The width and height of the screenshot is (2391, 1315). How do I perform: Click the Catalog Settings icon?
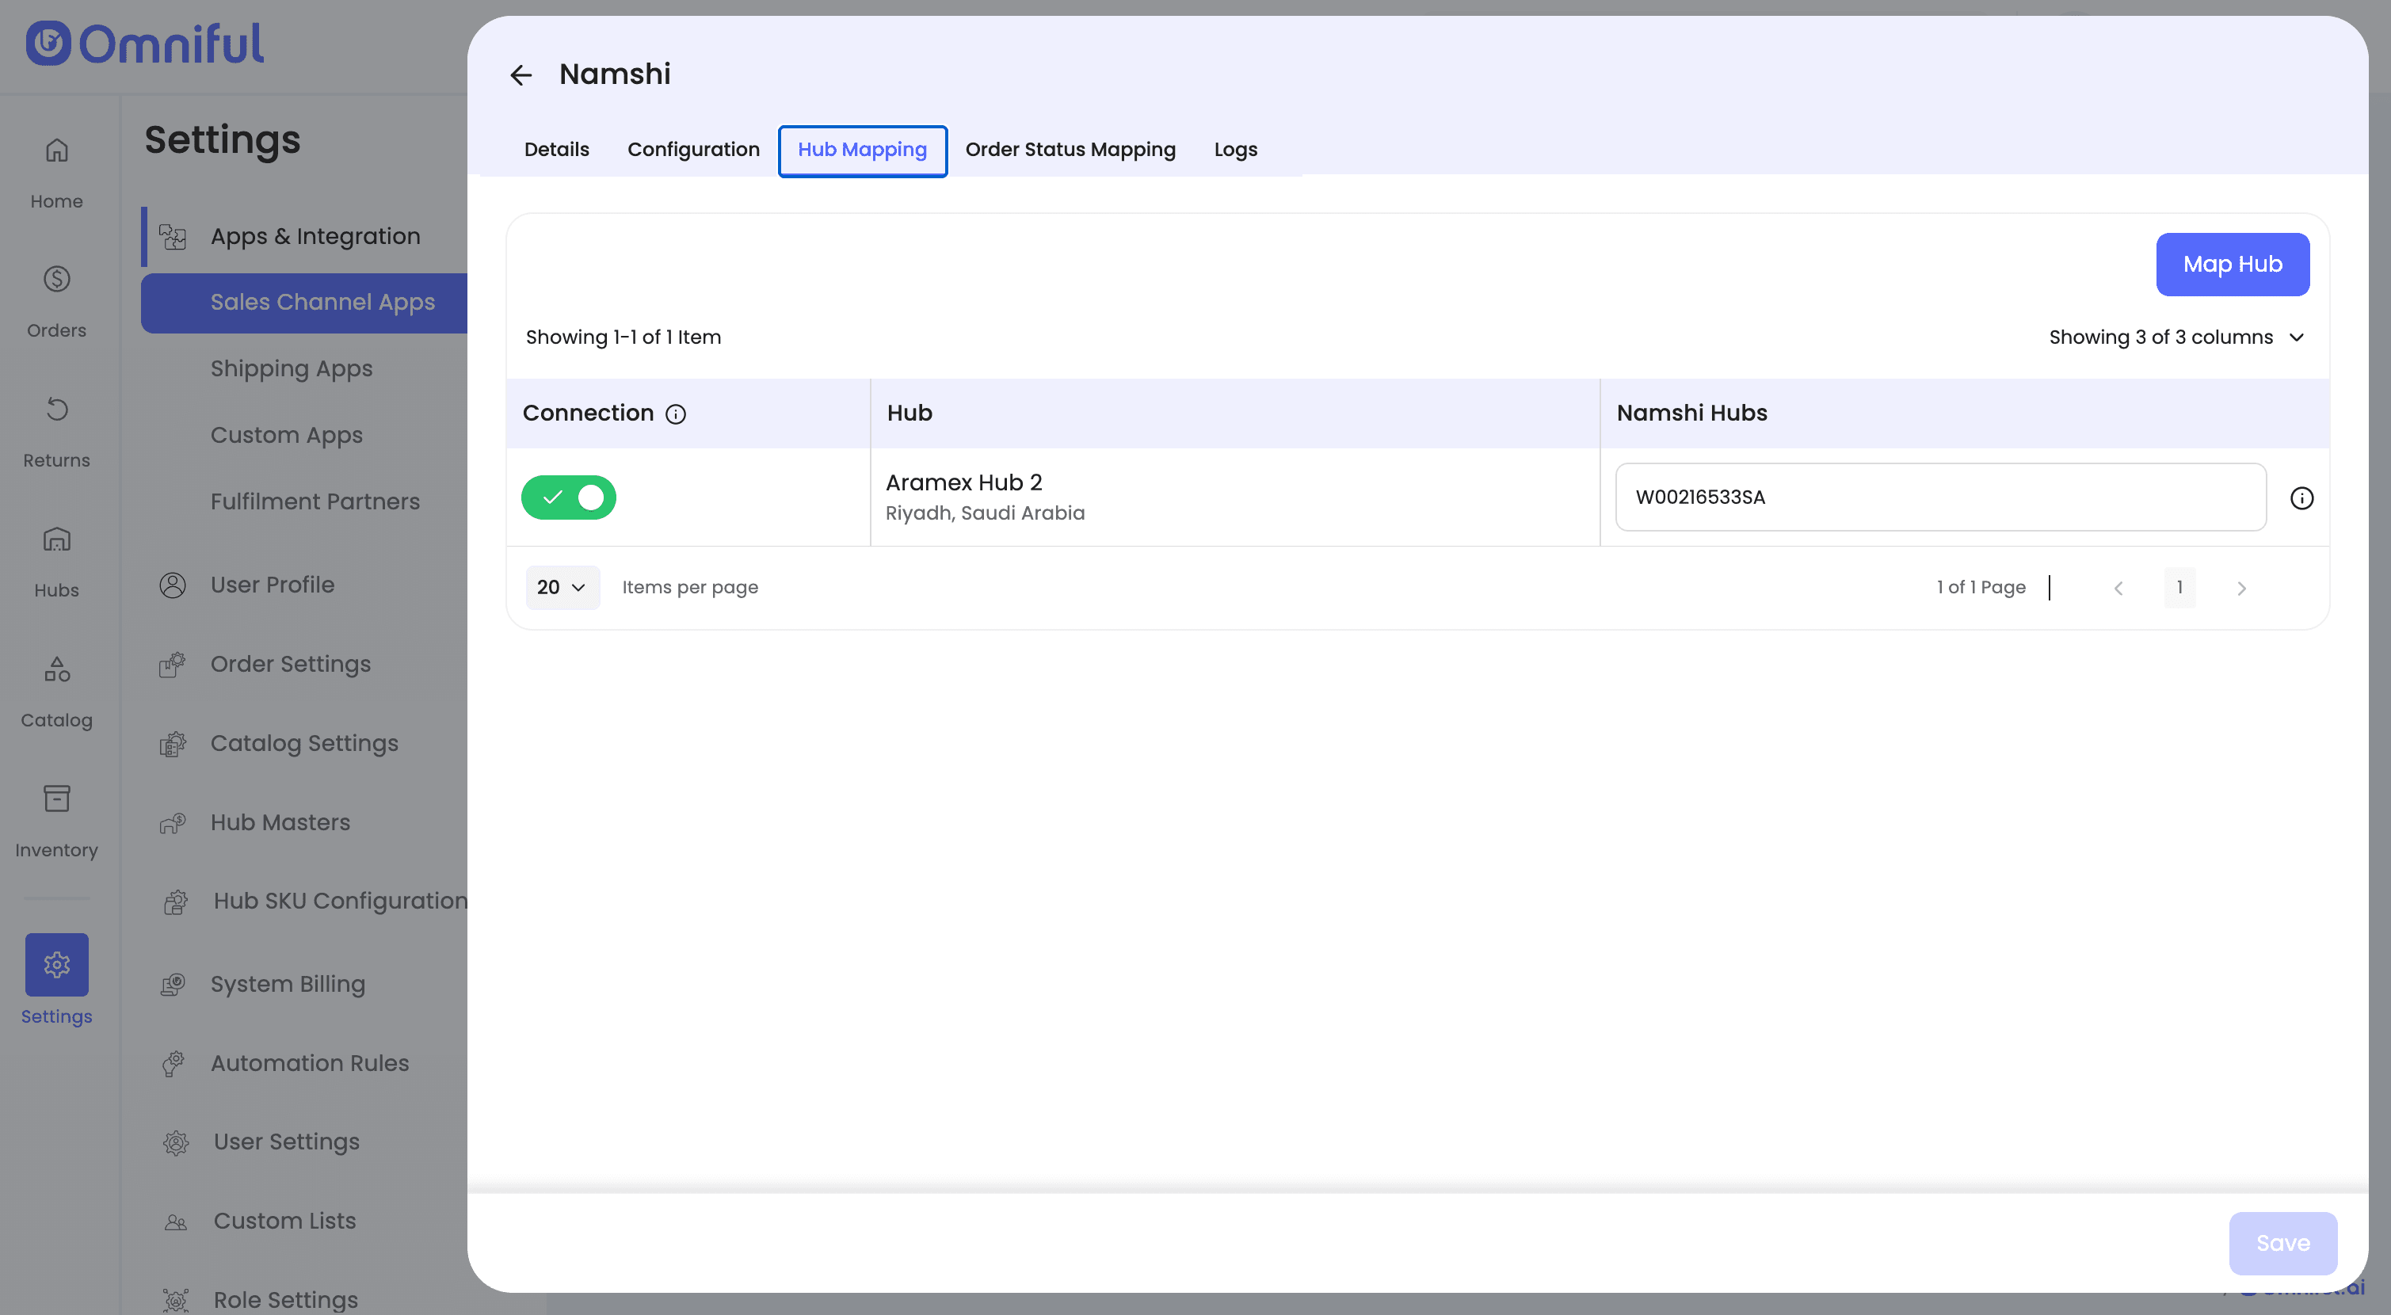173,743
